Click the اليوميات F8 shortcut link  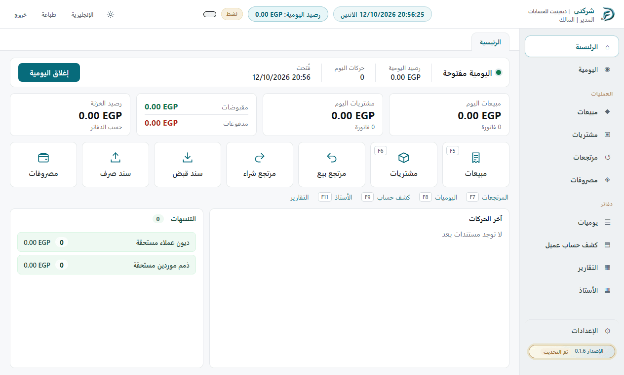(x=439, y=197)
